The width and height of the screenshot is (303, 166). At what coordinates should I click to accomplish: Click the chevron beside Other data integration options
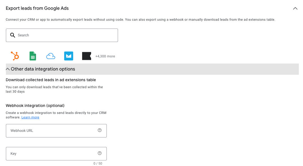click(8, 69)
